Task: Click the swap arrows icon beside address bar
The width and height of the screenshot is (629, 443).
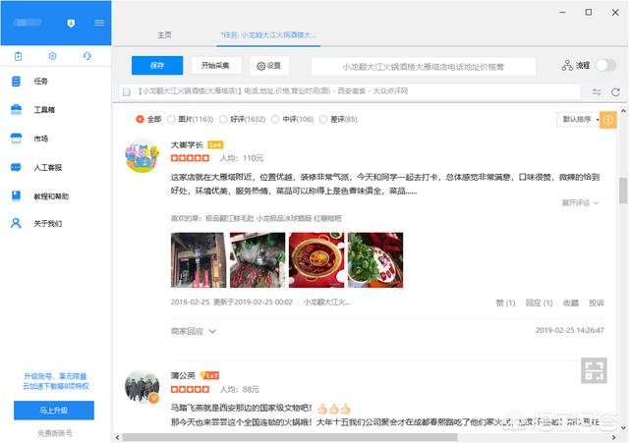Action: [597, 91]
